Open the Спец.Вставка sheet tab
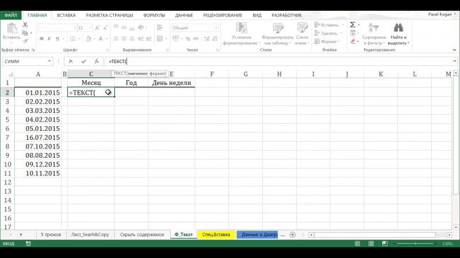This screenshot has height=258, width=460. point(216,234)
